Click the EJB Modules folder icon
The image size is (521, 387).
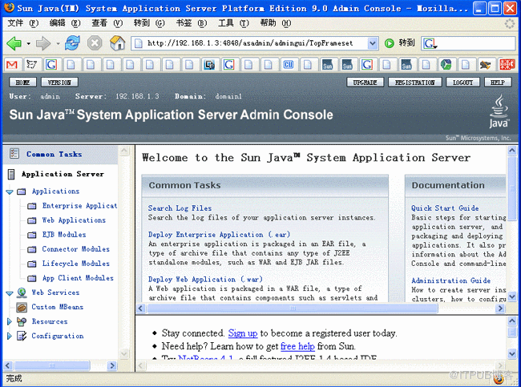coord(31,235)
